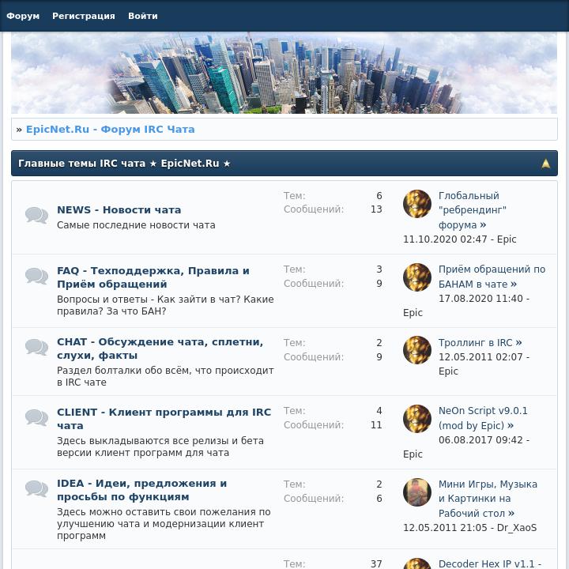The height and width of the screenshot is (569, 569).
Task: Open last post Глобальный "ребрендинг" форума
Action: pyautogui.click(x=472, y=210)
